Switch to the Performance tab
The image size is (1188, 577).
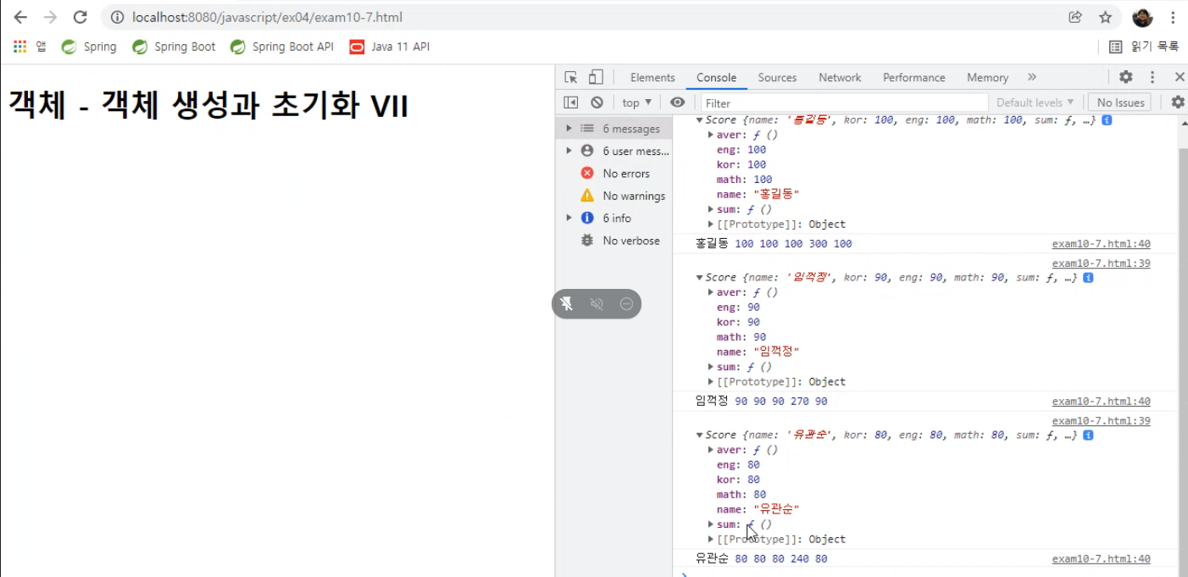914,77
